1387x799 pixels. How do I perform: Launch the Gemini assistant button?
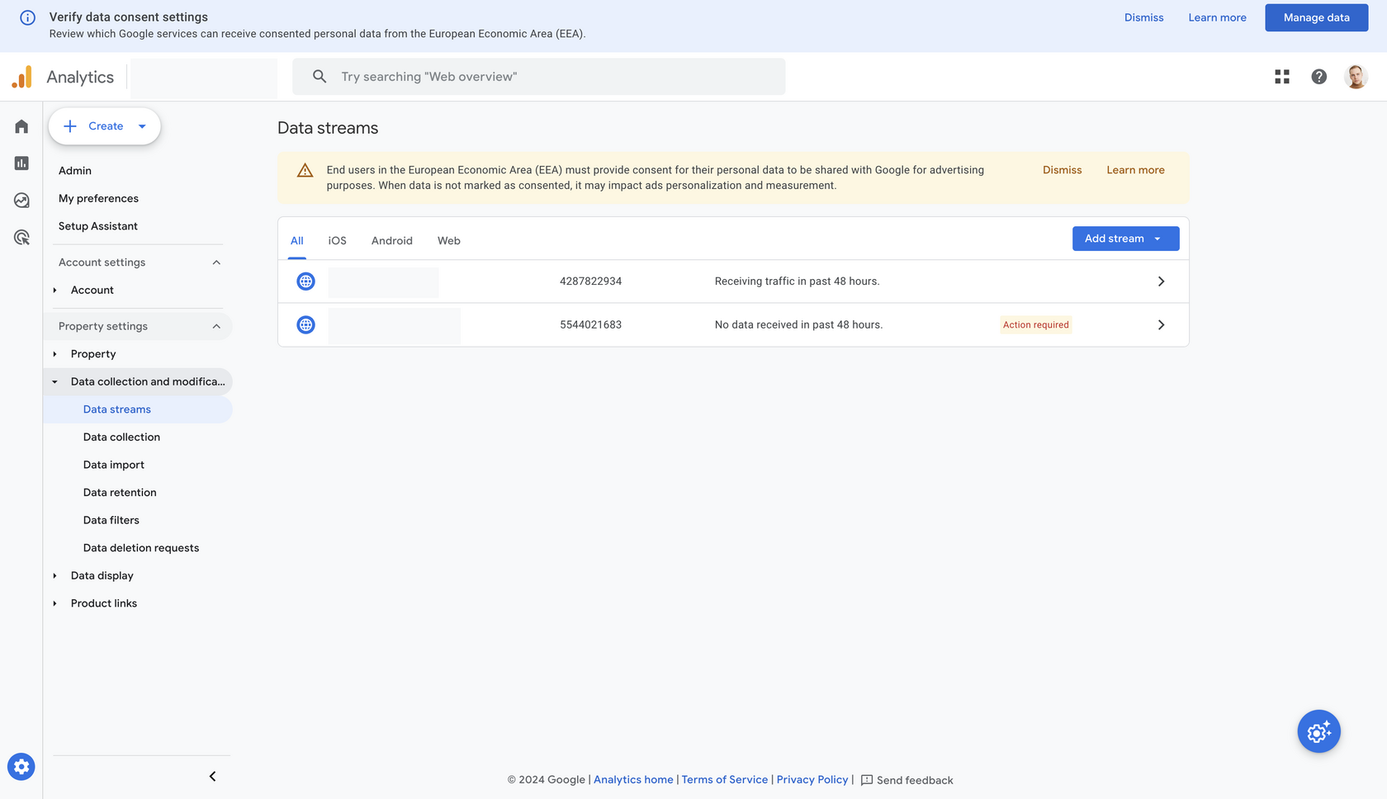point(1318,731)
